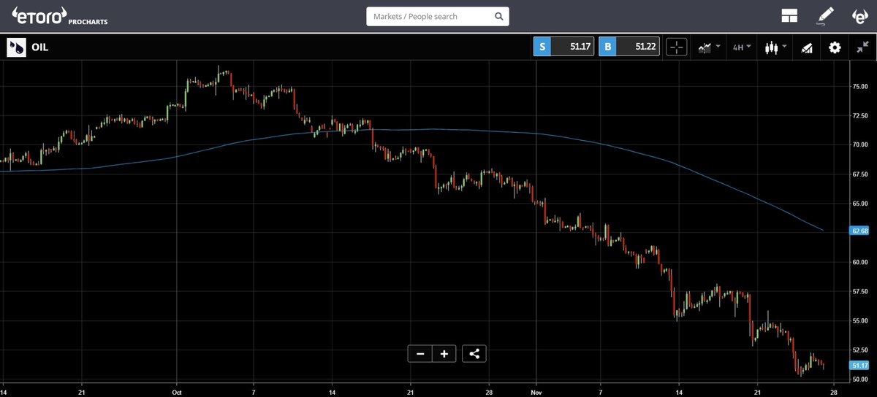
Task: Open the studies ruler tool
Action: point(807,47)
